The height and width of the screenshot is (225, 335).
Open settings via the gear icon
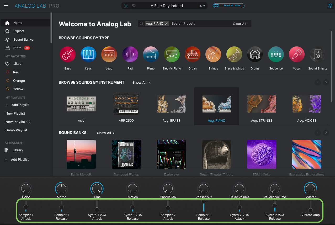point(330,6)
